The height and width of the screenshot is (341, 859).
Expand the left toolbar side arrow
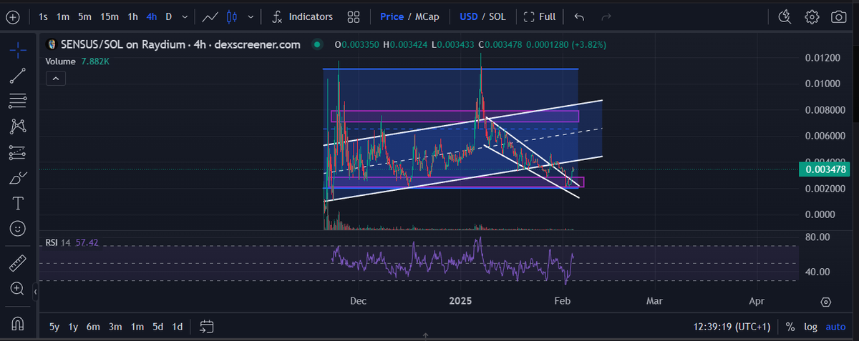click(36, 292)
